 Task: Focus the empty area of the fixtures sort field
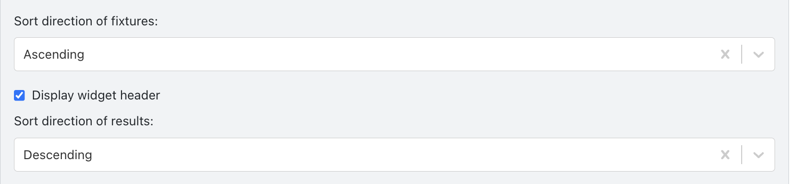(398, 54)
